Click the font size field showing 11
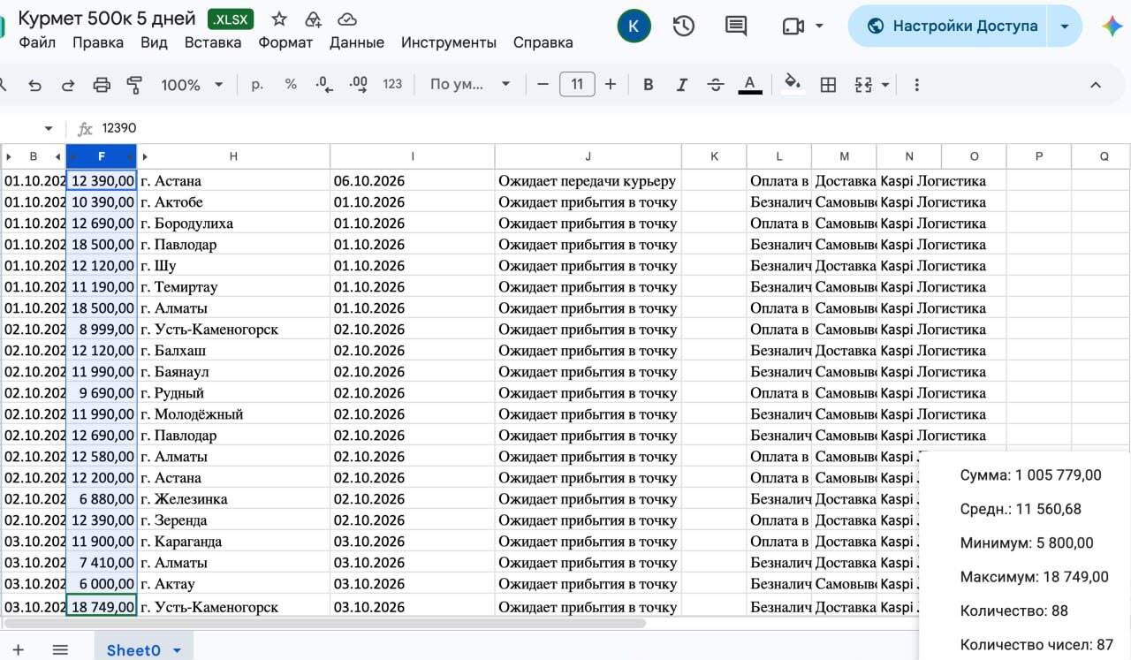1131x660 pixels. (x=577, y=85)
